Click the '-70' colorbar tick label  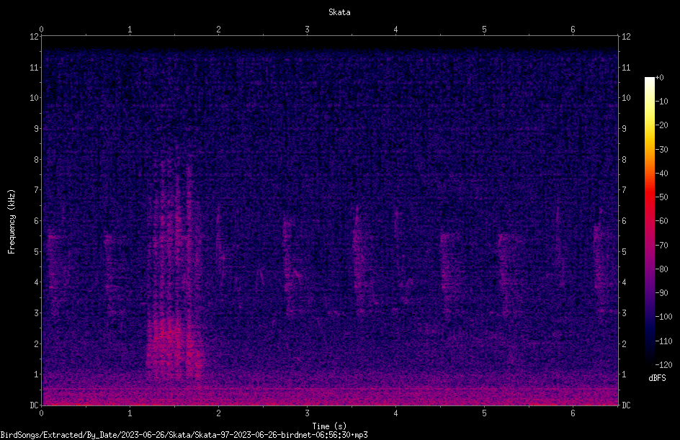661,246
